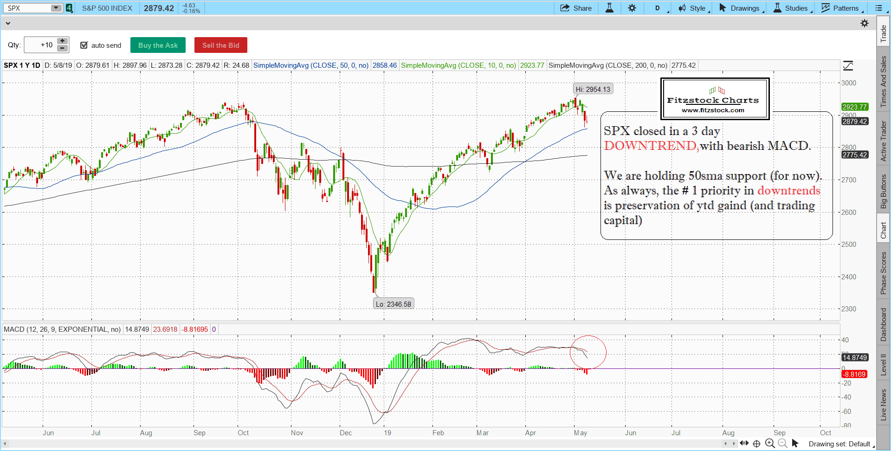Click the trade panel gear icon
Viewport: 891px width, 451px height.
pos(865,23)
